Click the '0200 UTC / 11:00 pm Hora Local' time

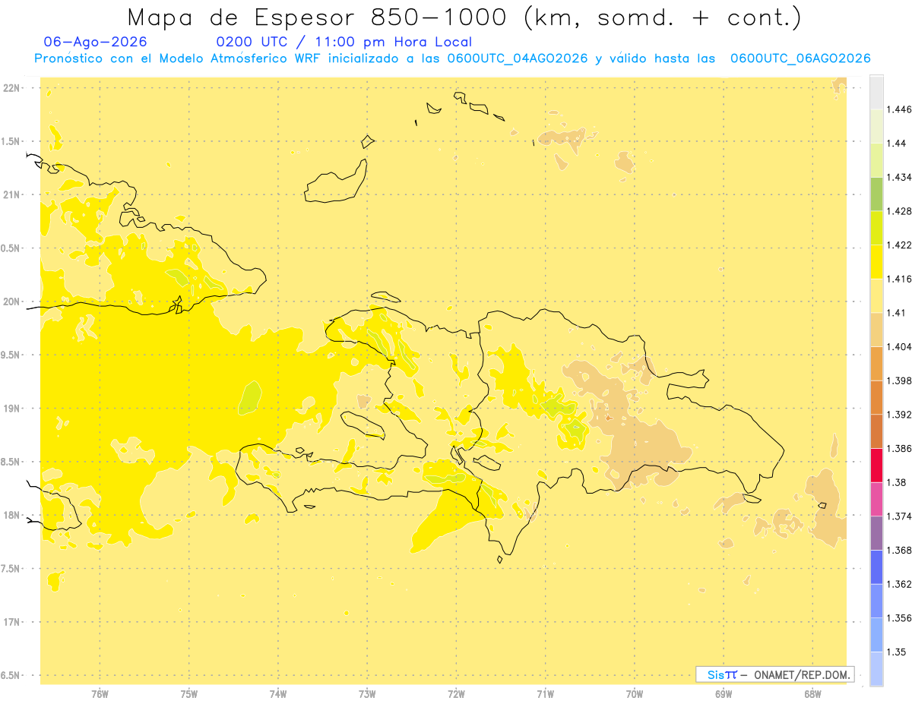[x=344, y=43]
